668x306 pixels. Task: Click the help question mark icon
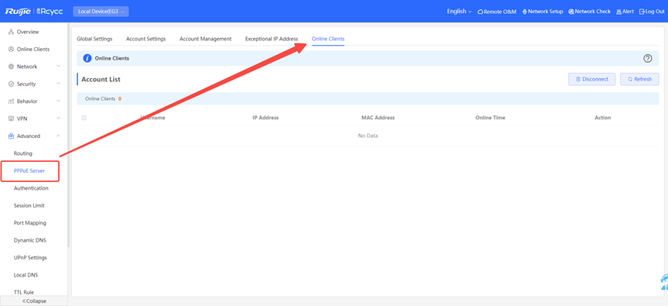click(x=648, y=58)
